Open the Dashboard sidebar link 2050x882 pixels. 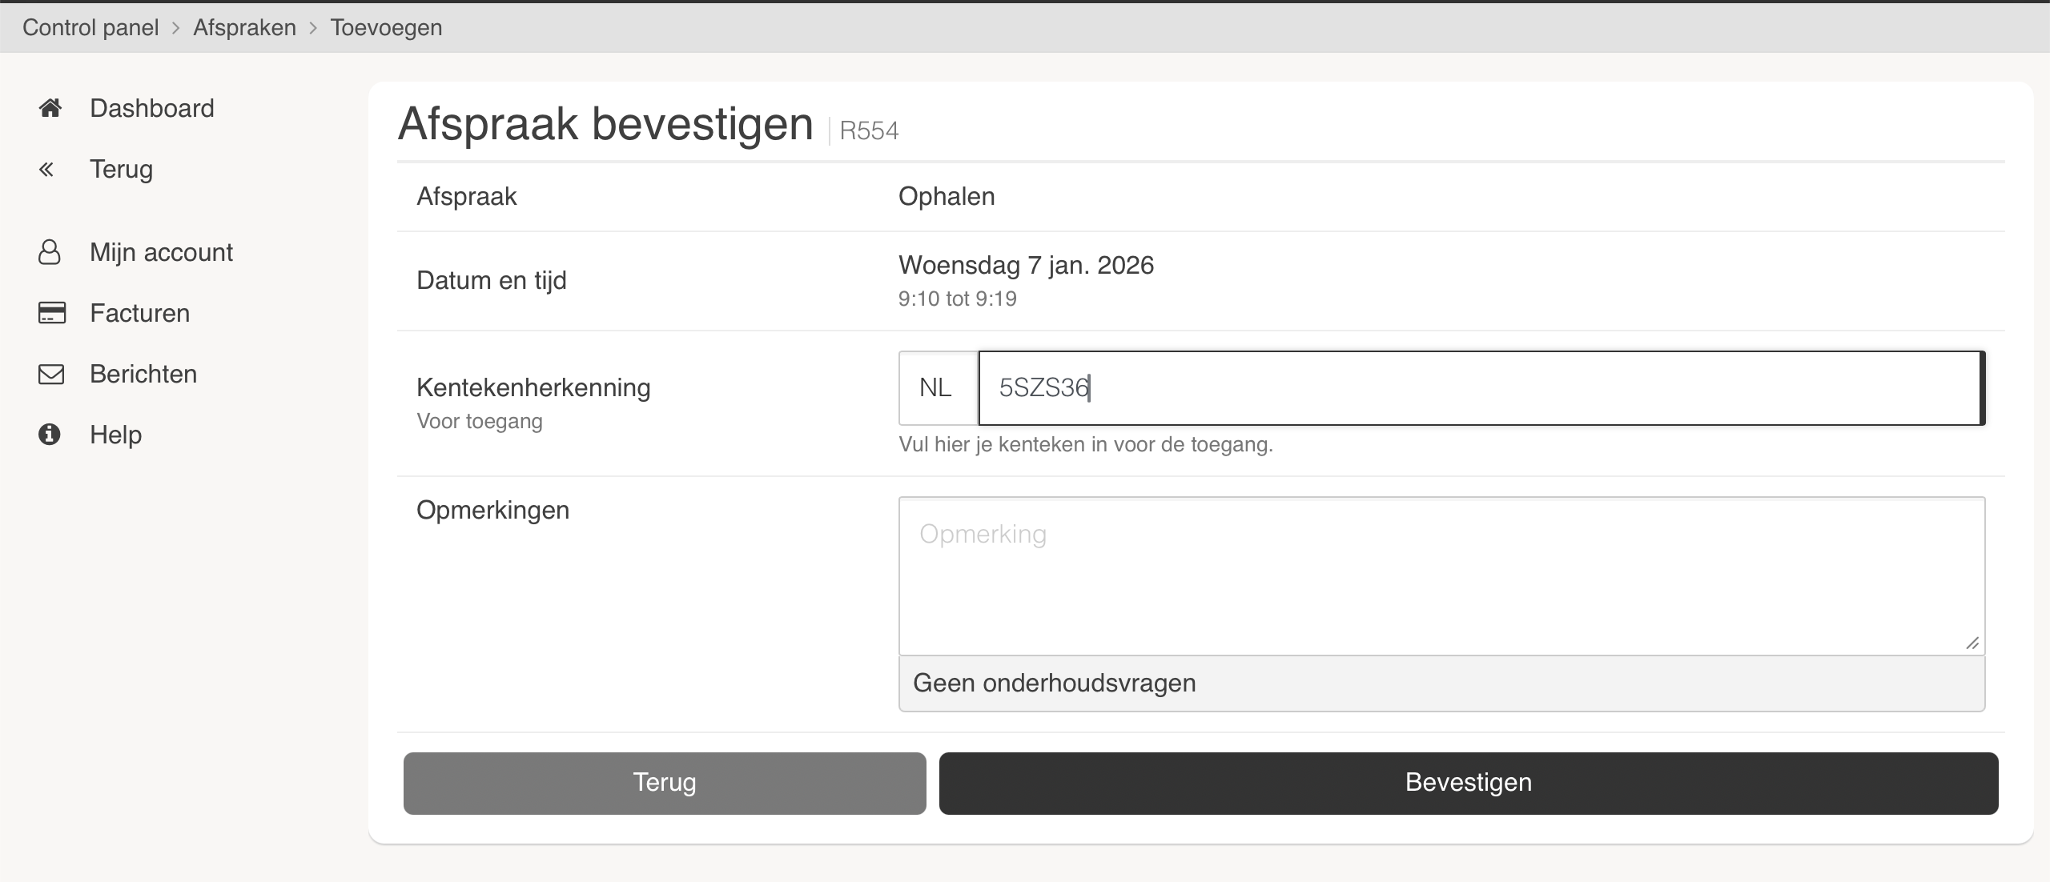tap(152, 108)
